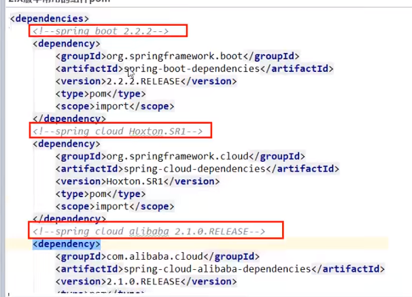
Task: Click artifactId spring-boot-dependencies line
Action: click(x=194, y=69)
